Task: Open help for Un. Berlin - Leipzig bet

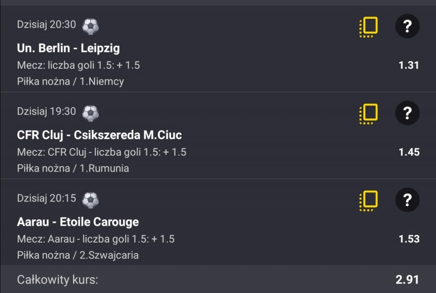Action: tap(407, 26)
